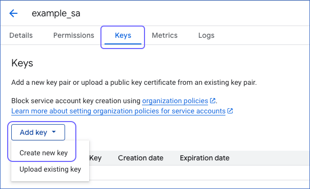Choose Create new key from menu

44,153
